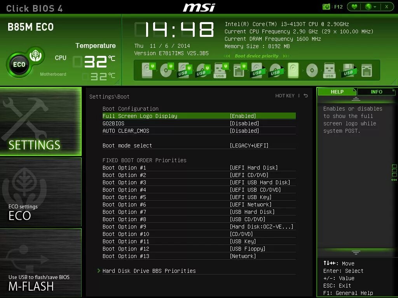
Task: Toggle AUTO CLEAR_CMOS Disabled value
Action: [x=244, y=131]
